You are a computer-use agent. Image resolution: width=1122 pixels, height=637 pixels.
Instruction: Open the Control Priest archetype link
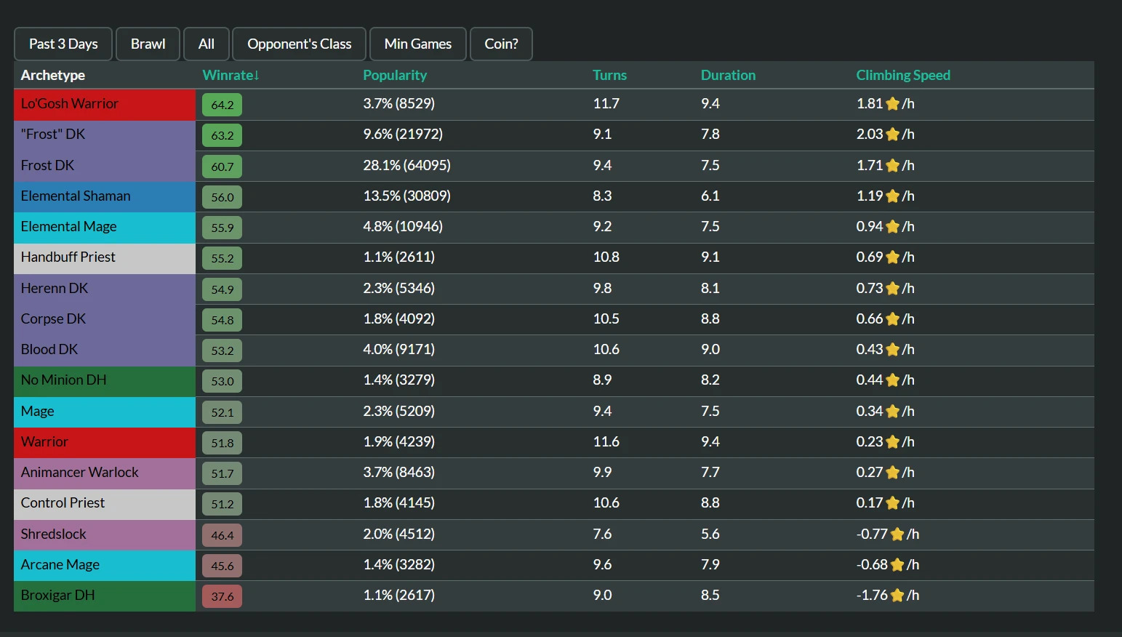(63, 503)
